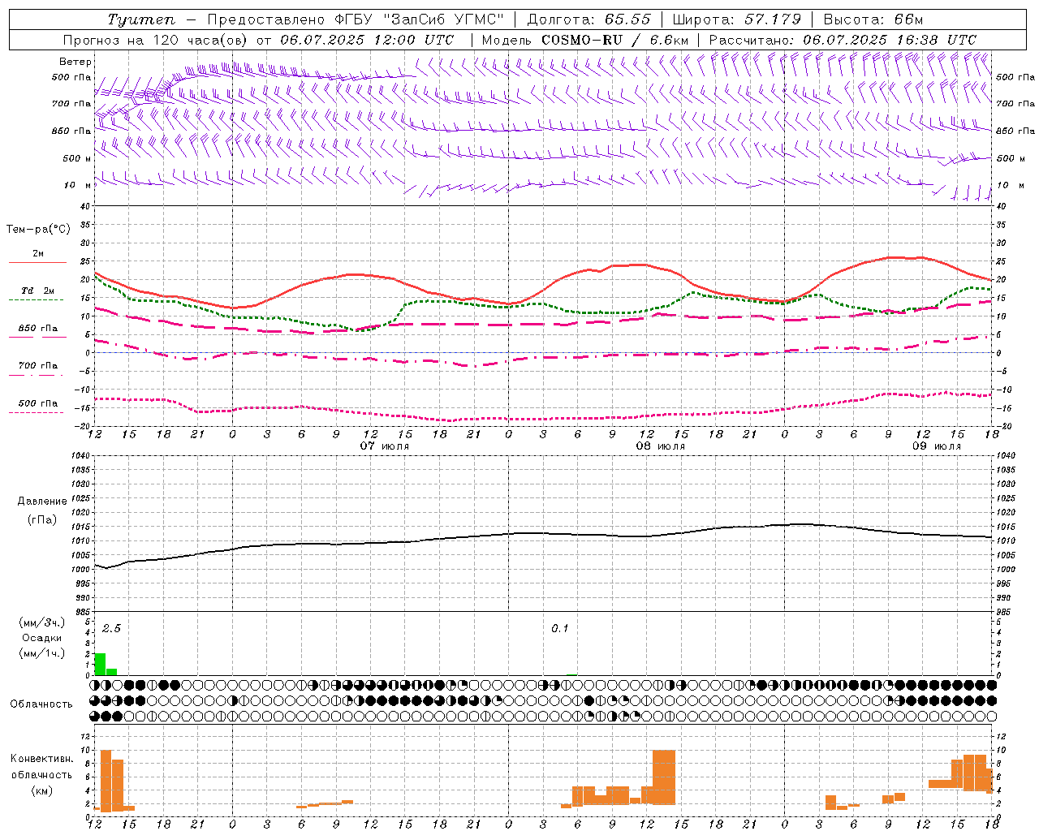The image size is (1039, 831).
Task: Click the dashed line sample under "Td 2м"
Action: (x=37, y=300)
